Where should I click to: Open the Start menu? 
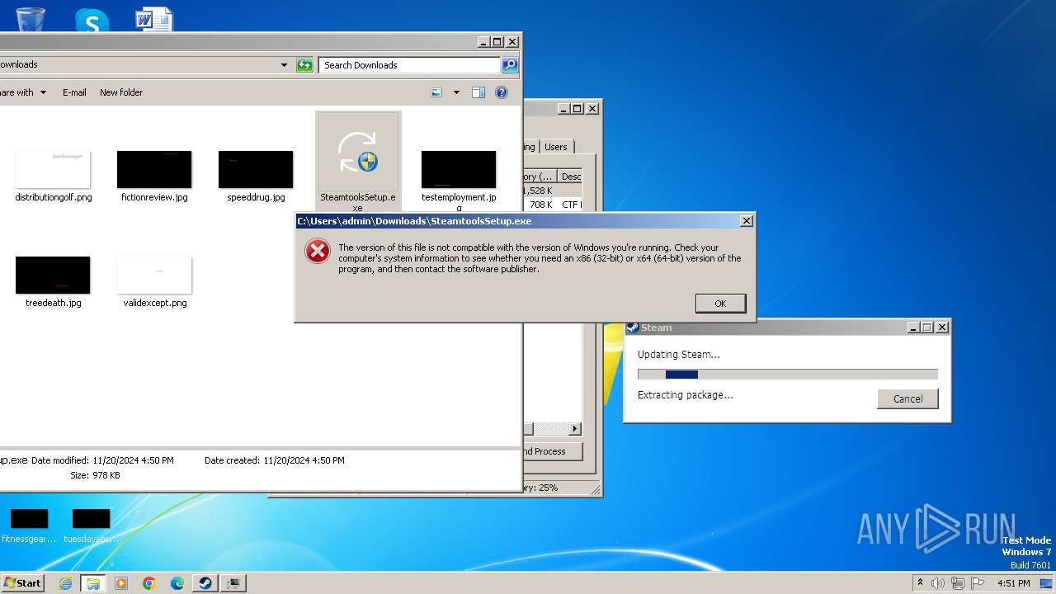(23, 582)
